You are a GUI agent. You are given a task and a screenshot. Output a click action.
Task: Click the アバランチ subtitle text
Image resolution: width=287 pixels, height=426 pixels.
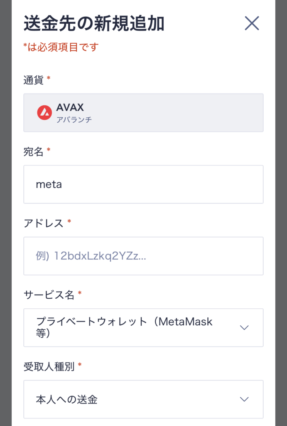point(74,119)
